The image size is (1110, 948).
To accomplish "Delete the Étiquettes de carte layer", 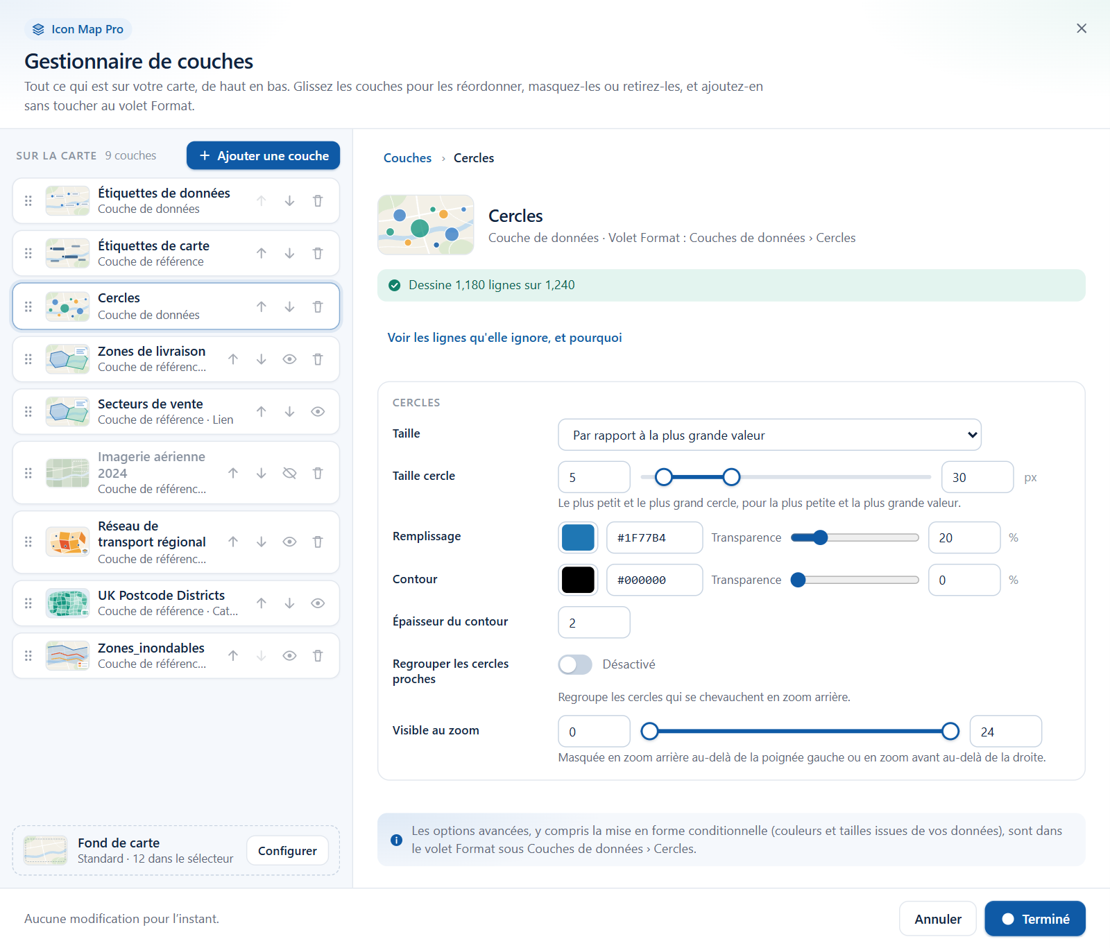I will coord(318,254).
